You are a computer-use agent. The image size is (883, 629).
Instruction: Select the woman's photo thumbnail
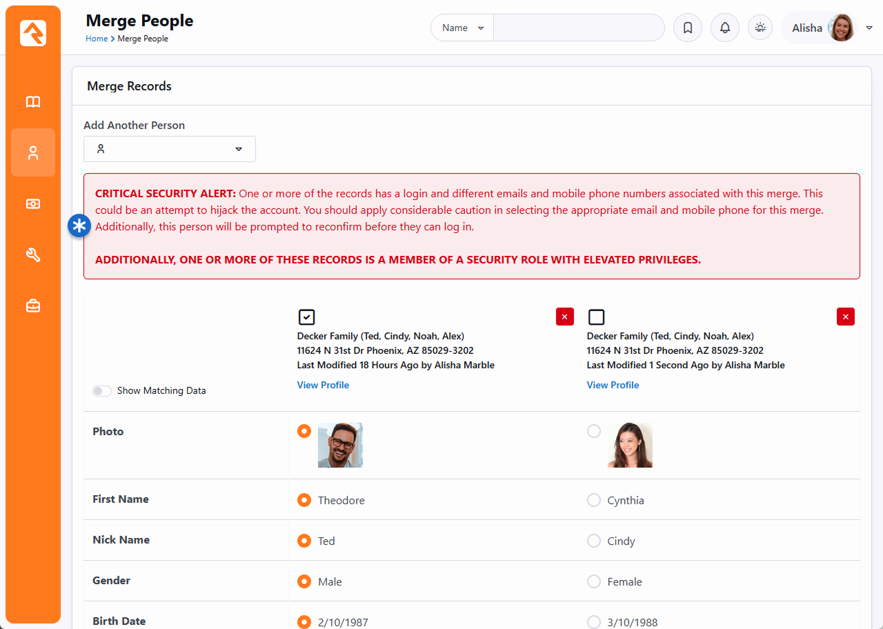pyautogui.click(x=630, y=446)
